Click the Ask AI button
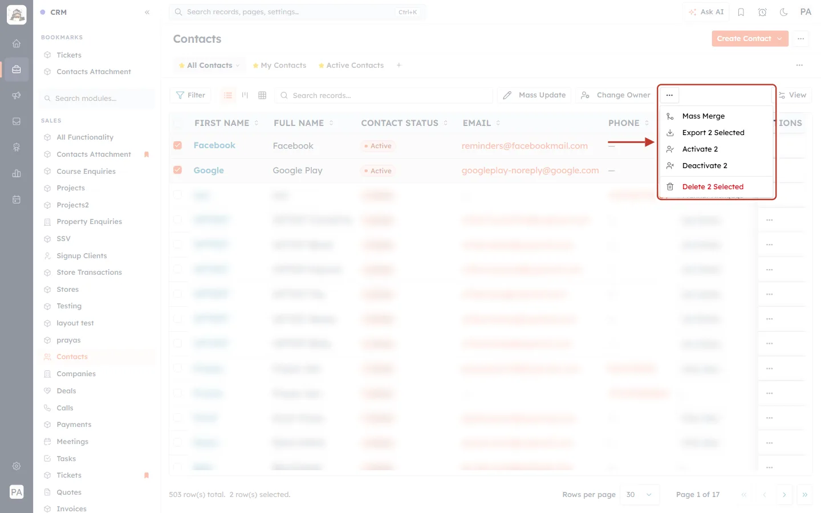821x513 pixels. point(706,12)
